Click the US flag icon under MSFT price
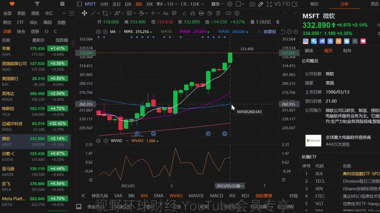The height and width of the screenshot is (213, 380). [x=306, y=41]
